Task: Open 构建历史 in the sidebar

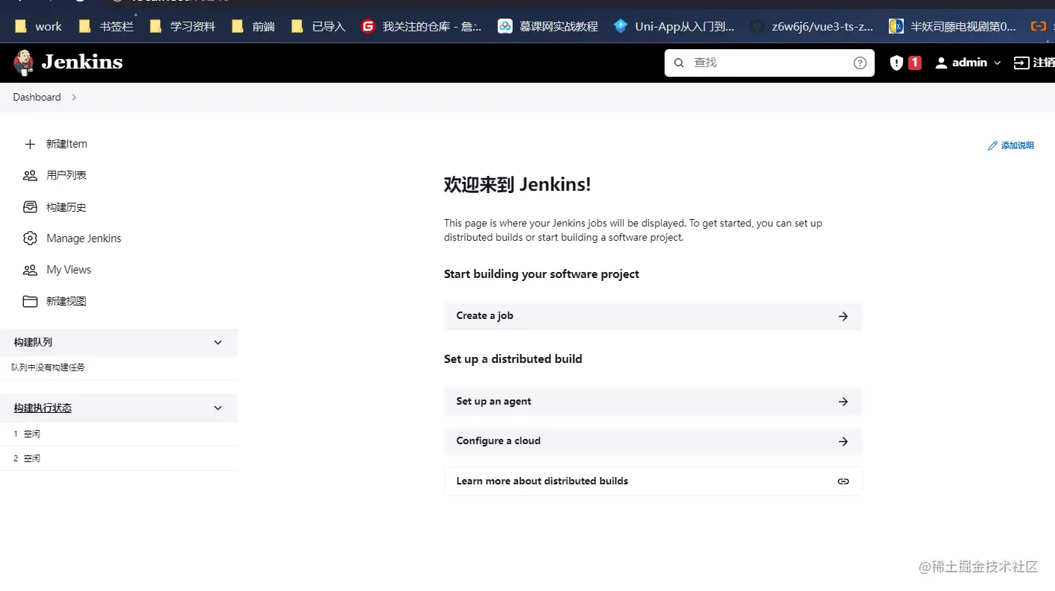Action: [x=66, y=207]
